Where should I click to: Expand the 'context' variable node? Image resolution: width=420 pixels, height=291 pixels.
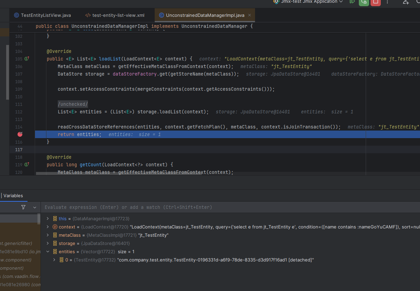(x=48, y=227)
